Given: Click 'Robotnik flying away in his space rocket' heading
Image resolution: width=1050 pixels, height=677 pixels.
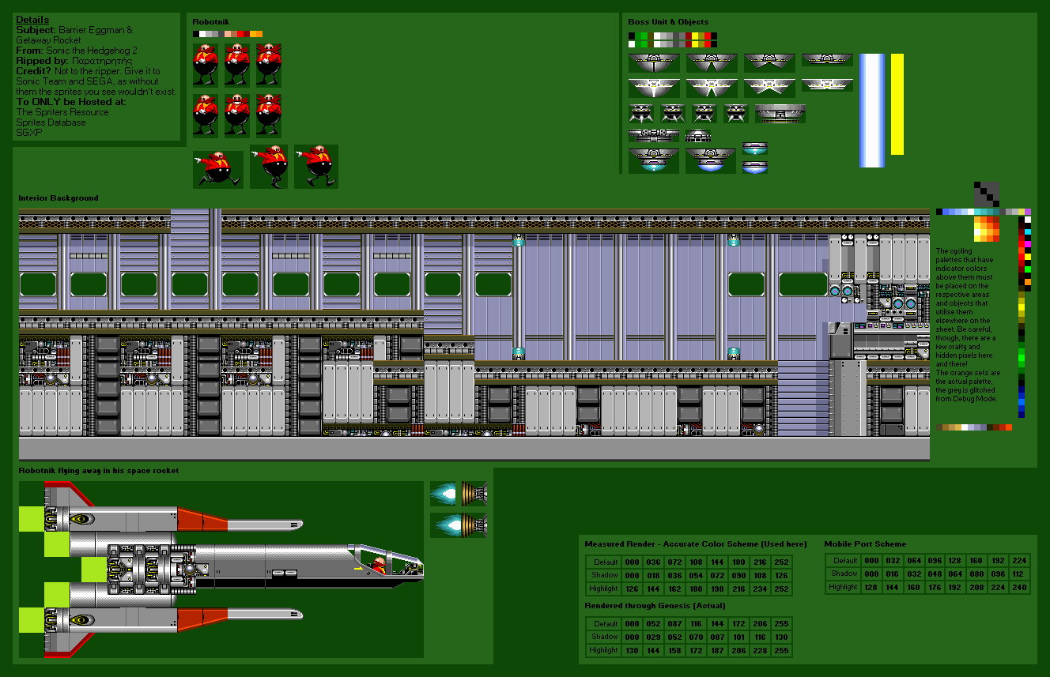Looking at the screenshot, I should [x=99, y=471].
